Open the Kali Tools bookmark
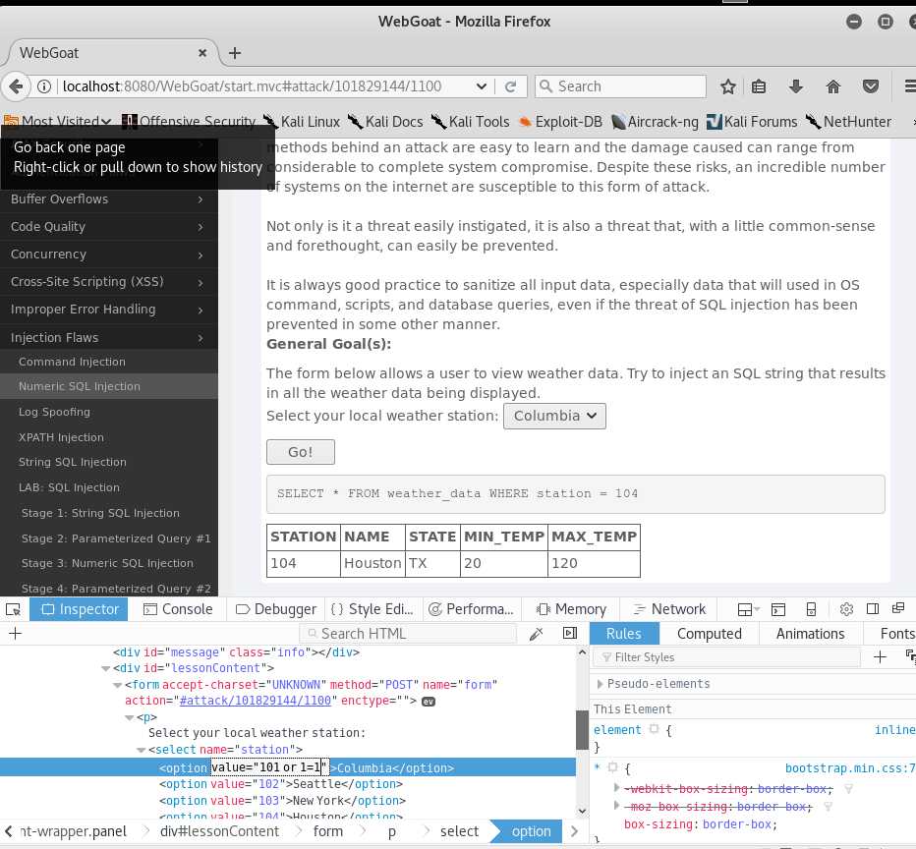 471,122
